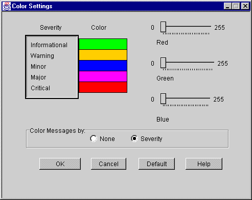Pick the red Critical color swatch
The image size is (252, 200).
pyautogui.click(x=103, y=87)
